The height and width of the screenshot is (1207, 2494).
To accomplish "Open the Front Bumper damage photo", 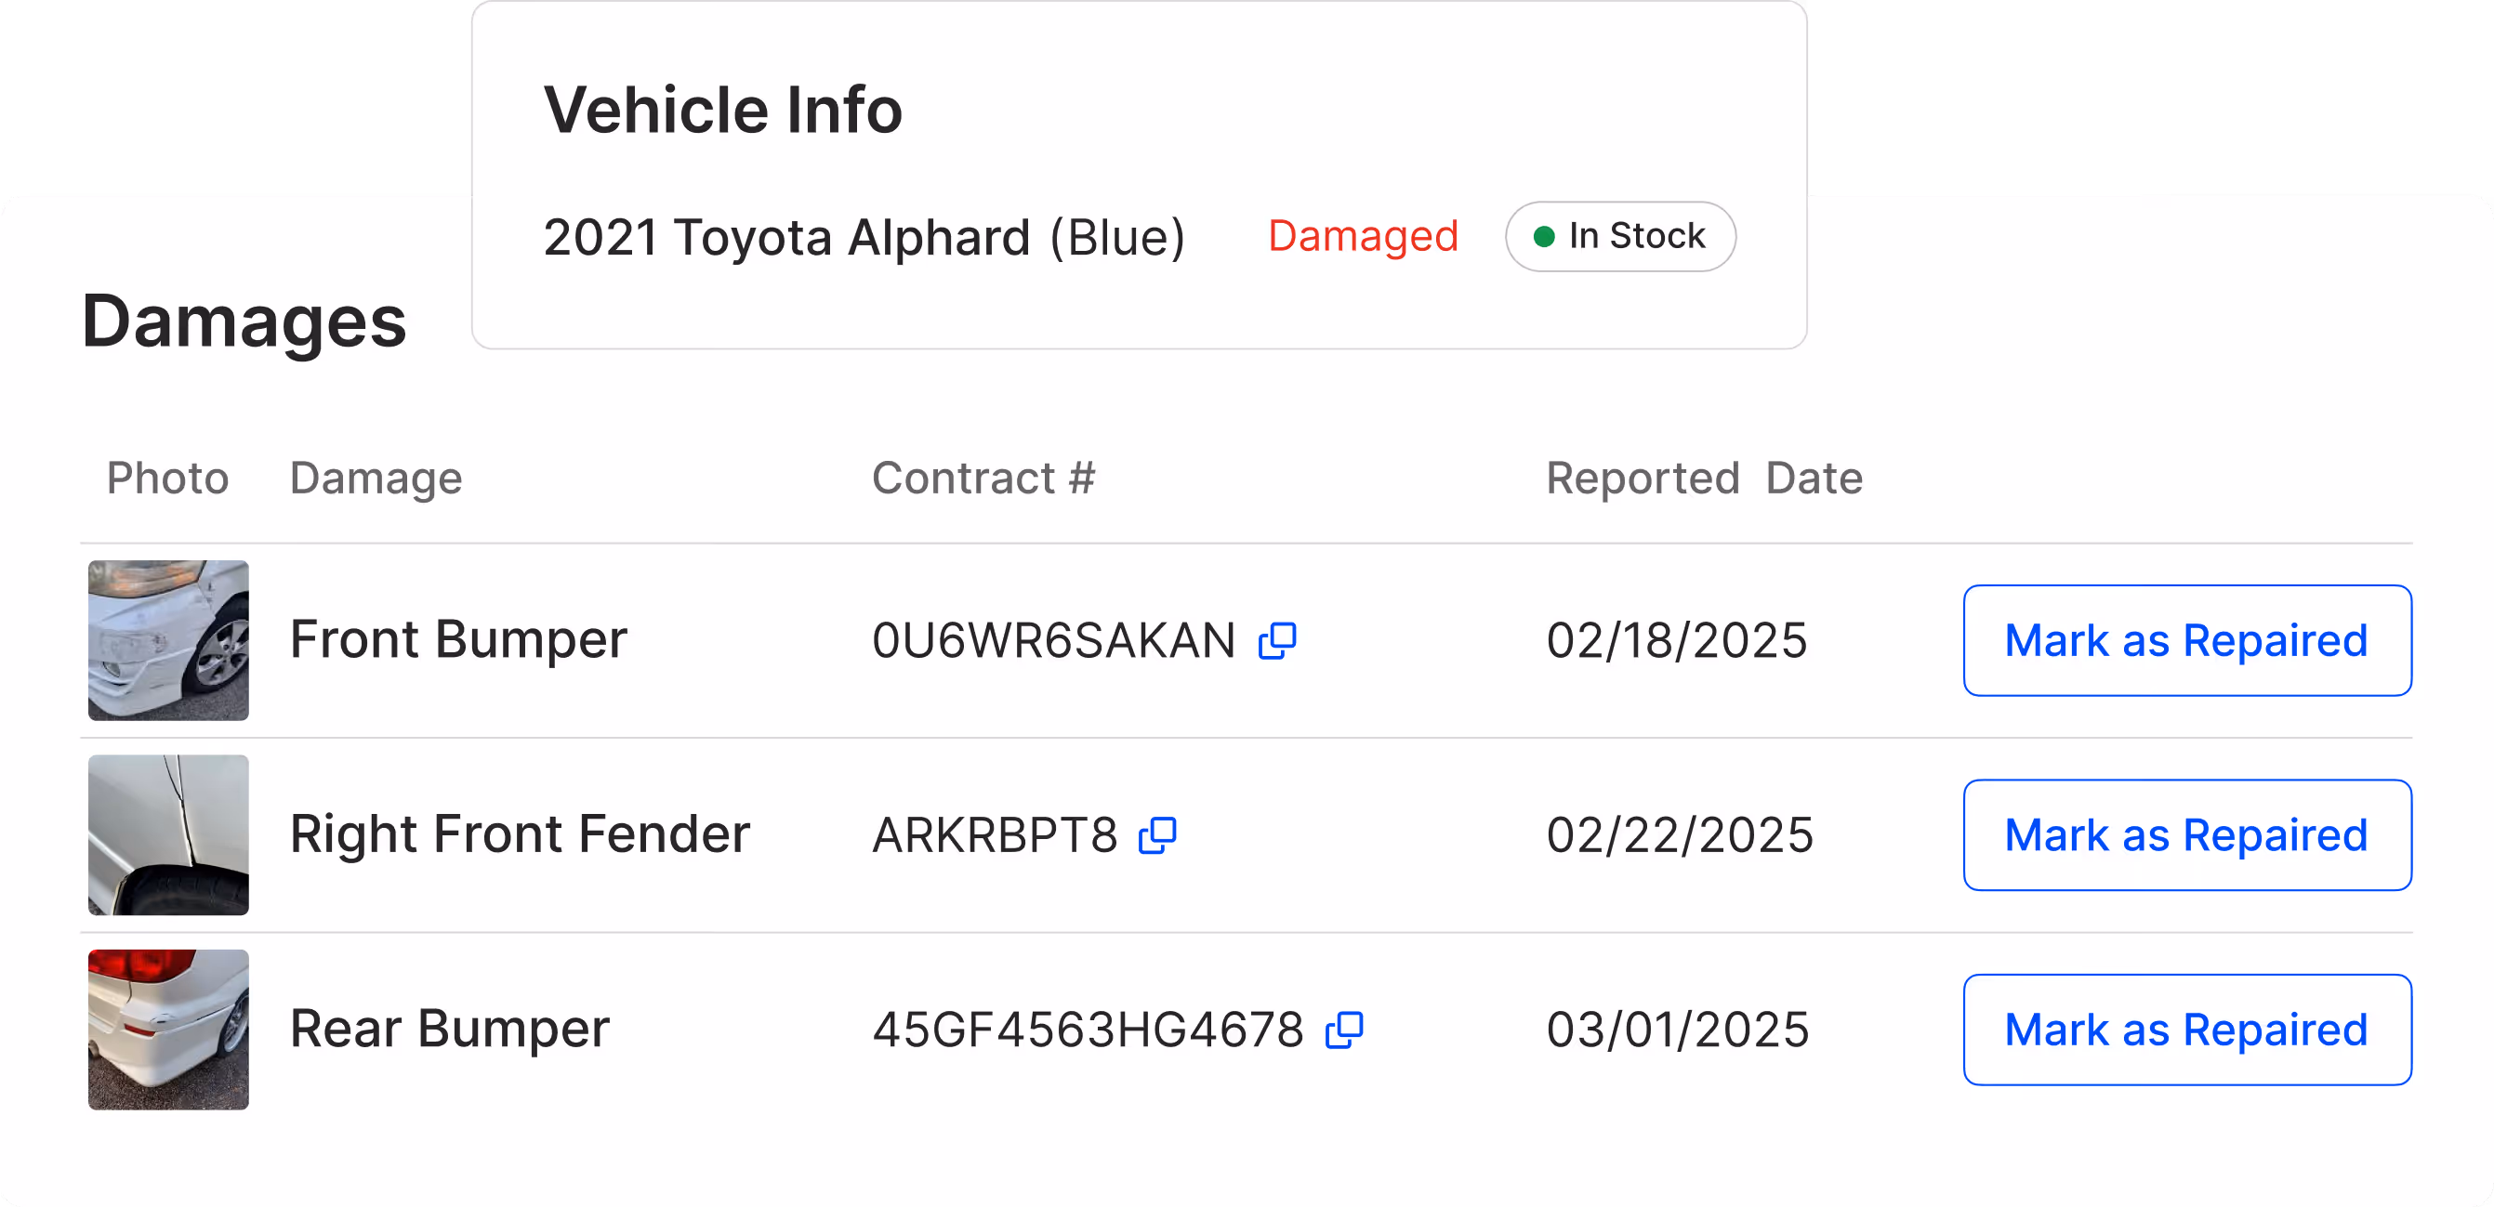I will point(168,641).
